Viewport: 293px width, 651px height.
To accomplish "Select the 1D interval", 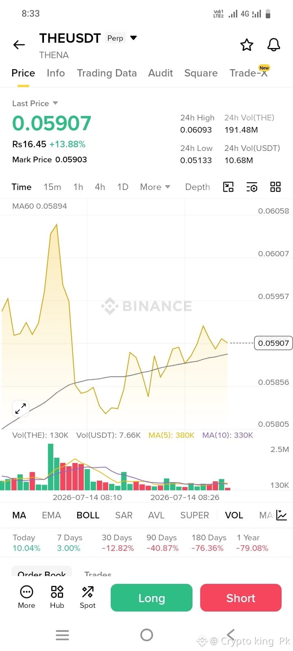I will tap(123, 187).
